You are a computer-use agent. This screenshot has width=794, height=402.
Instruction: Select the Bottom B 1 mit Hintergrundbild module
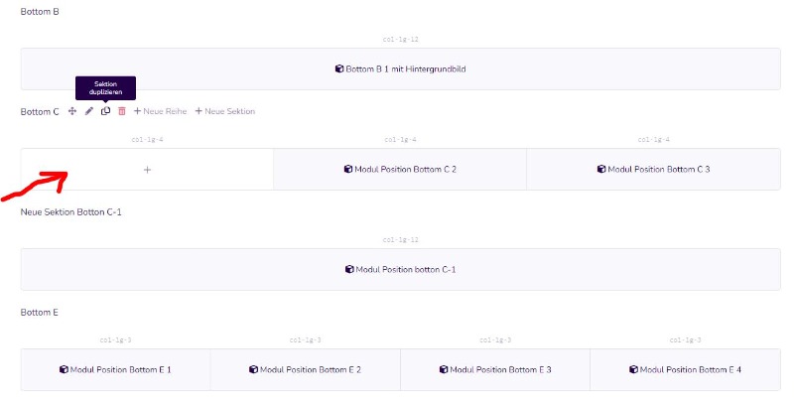pyautogui.click(x=401, y=68)
